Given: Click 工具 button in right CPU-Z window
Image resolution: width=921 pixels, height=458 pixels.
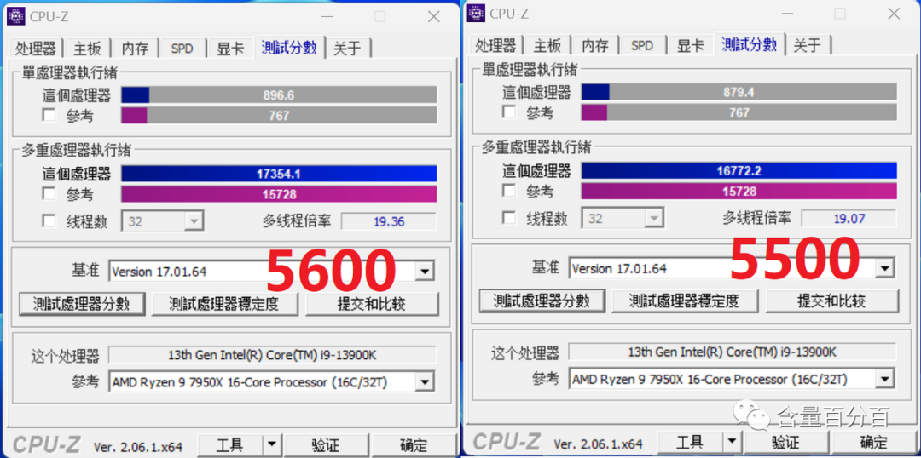Looking at the screenshot, I should (x=690, y=442).
